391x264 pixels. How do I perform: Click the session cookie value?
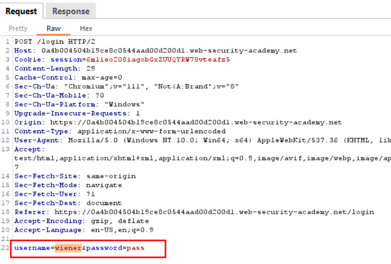pyautogui.click(x=158, y=59)
